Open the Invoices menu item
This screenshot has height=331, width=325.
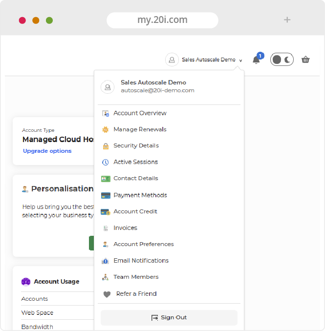pos(125,228)
